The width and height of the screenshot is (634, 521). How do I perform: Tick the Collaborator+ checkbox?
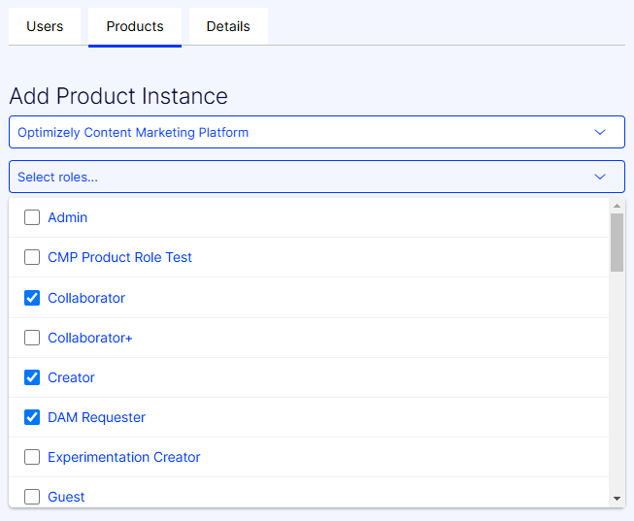point(32,338)
